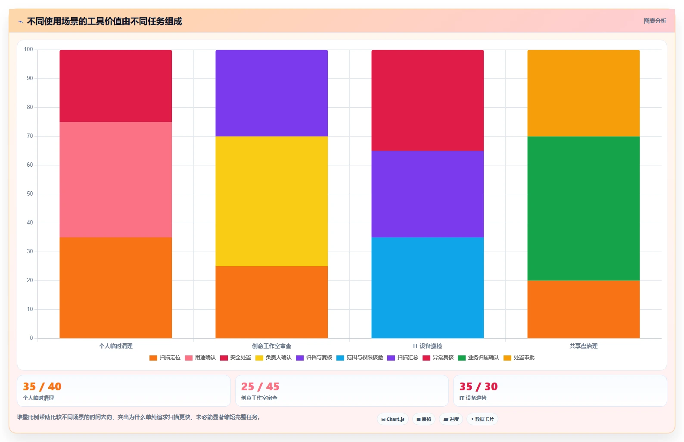This screenshot has height=442, width=684.
Task: Click x-axis label 创意工作室审查
Action: [x=271, y=346]
